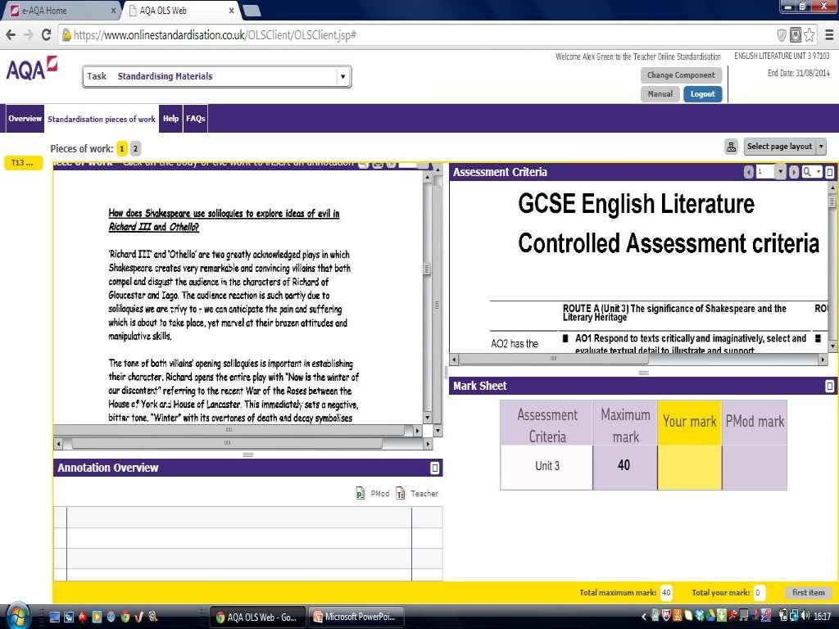
Task: Click the Logout button
Action: tap(702, 94)
